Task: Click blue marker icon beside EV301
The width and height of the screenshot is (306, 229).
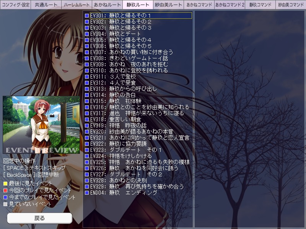Action: tap(87, 16)
